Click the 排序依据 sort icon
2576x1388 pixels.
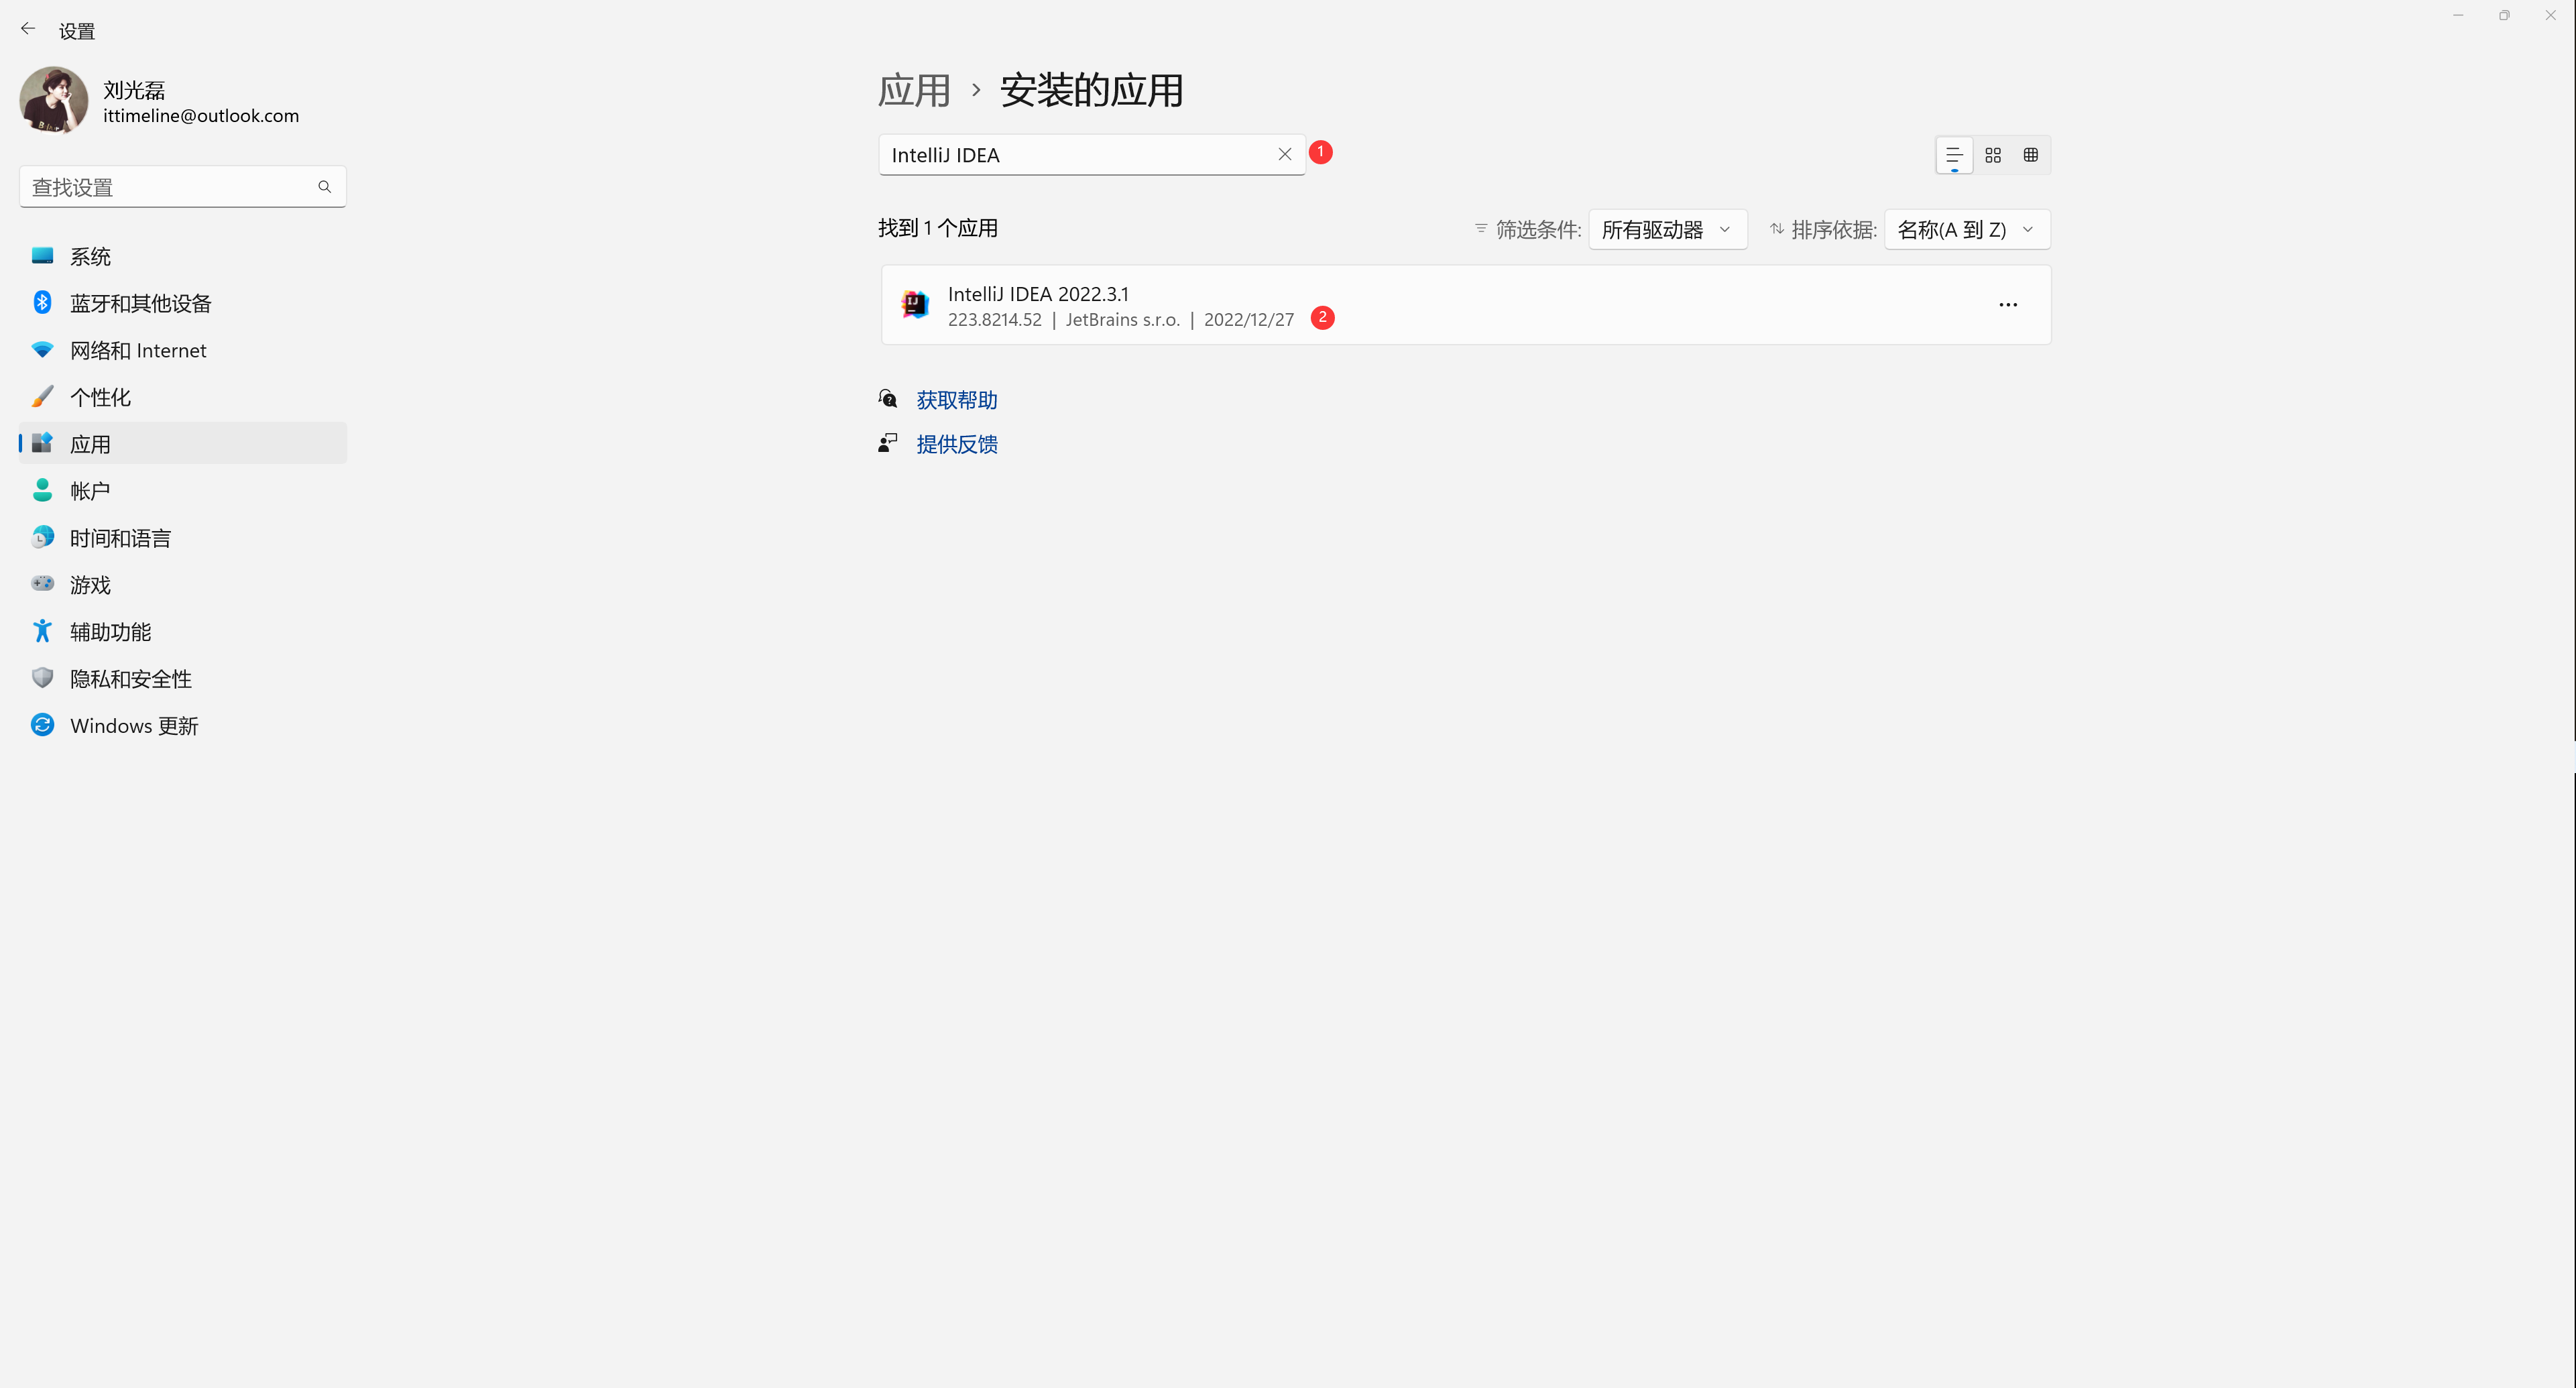point(1777,229)
